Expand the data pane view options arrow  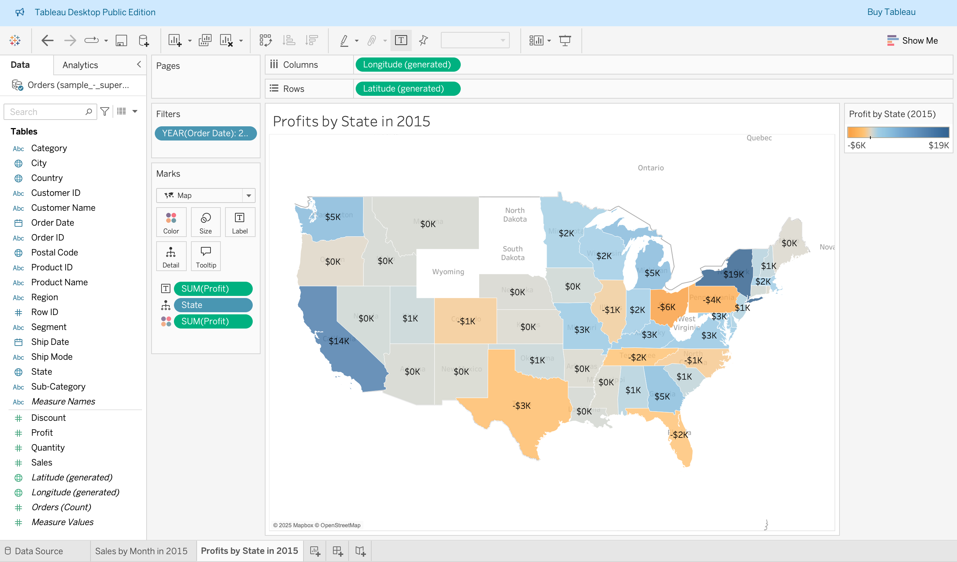[x=135, y=111]
